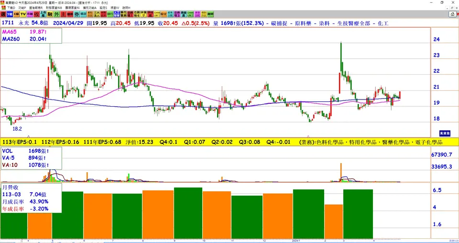
Task: Open the 視窗W menu
Action: 115,8
